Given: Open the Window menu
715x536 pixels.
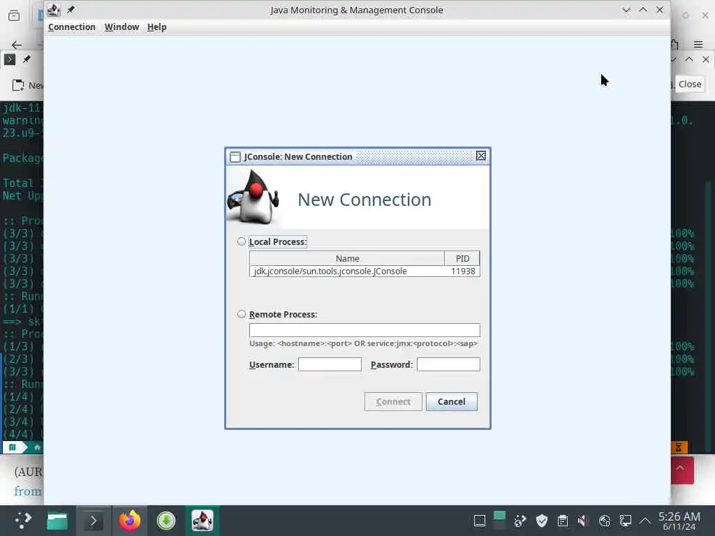Looking at the screenshot, I should (x=121, y=27).
